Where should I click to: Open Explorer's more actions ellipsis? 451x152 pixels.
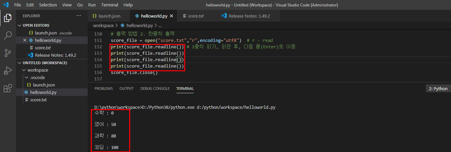point(79,16)
